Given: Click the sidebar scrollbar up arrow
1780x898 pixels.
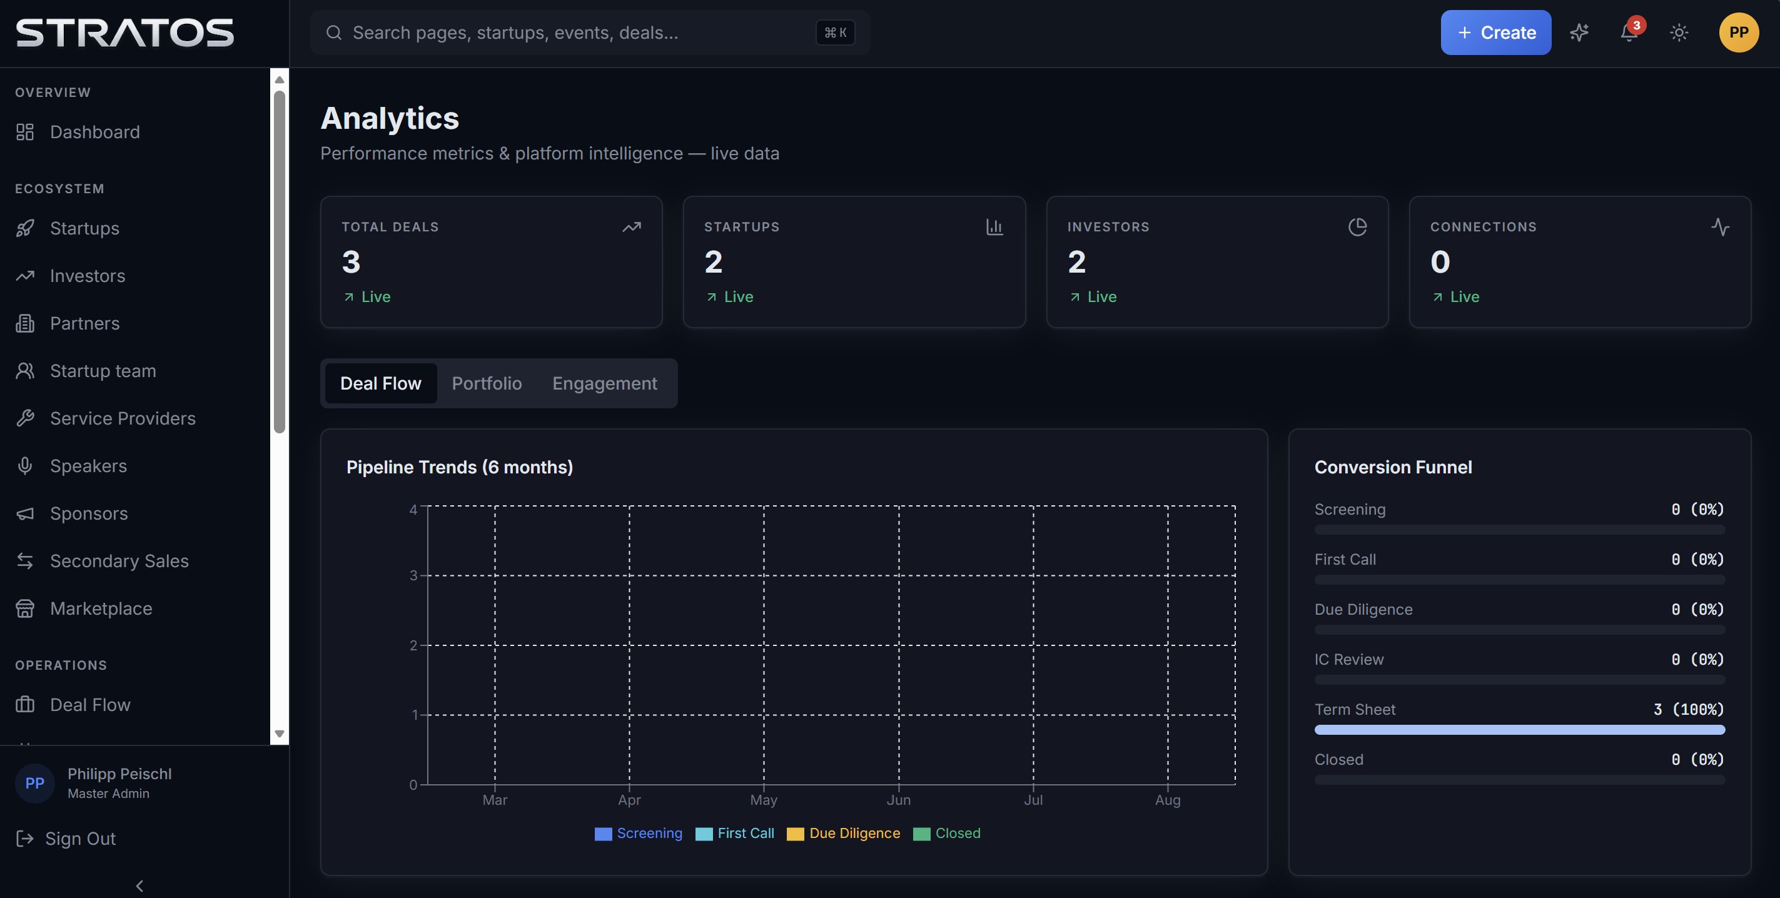Looking at the screenshot, I should (279, 79).
